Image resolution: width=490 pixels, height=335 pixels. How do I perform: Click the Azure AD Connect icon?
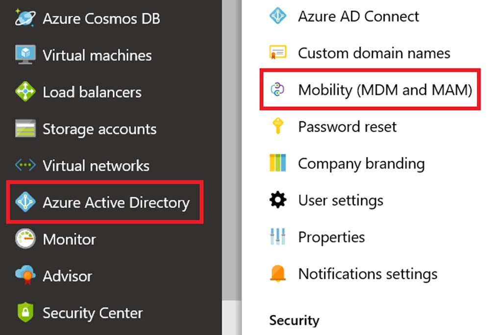pyautogui.click(x=277, y=16)
